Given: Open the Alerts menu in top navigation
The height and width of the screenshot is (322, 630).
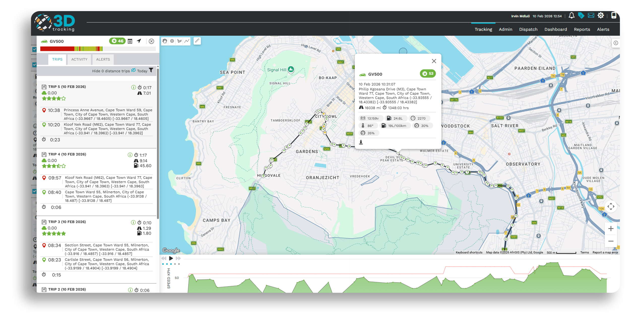Looking at the screenshot, I should pyautogui.click(x=603, y=29).
